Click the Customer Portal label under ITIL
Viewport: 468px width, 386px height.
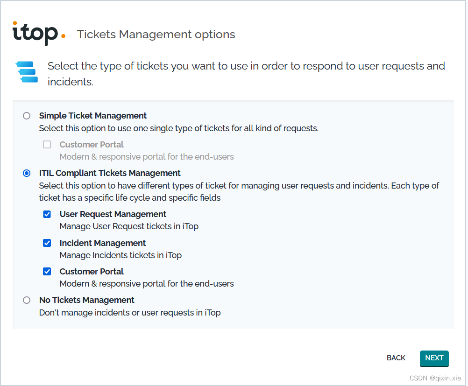92,272
